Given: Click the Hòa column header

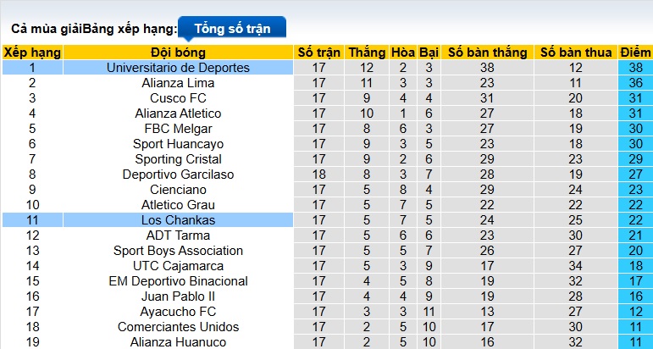Looking at the screenshot, I should [x=402, y=53].
